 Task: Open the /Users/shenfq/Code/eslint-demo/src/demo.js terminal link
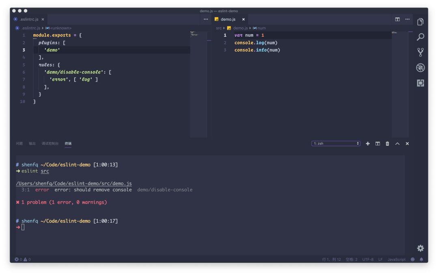point(74,184)
